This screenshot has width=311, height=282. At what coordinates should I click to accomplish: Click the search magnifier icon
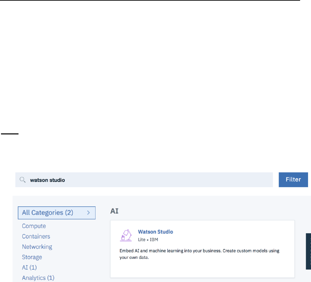(x=22, y=180)
